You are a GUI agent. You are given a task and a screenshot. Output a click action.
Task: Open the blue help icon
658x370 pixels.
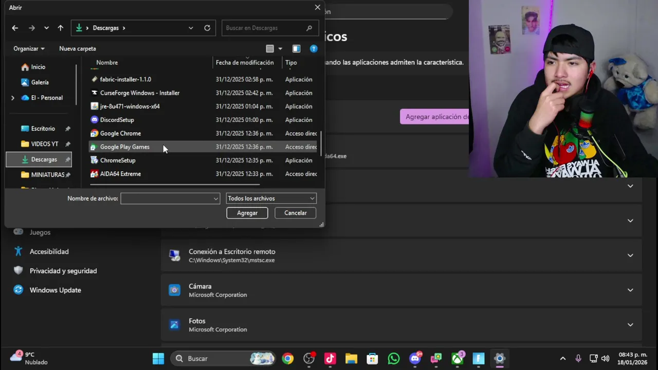click(314, 48)
